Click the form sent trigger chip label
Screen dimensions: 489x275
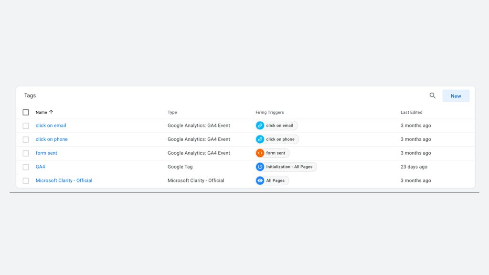point(276,153)
